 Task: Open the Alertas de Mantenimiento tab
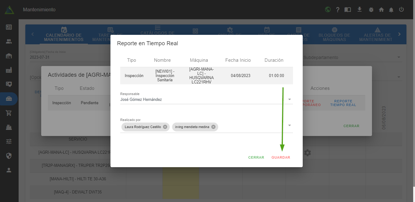377,34
